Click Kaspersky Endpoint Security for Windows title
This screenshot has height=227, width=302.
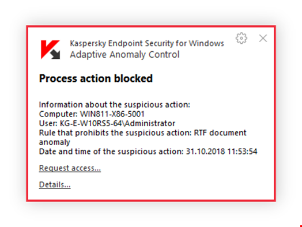[x=147, y=44]
